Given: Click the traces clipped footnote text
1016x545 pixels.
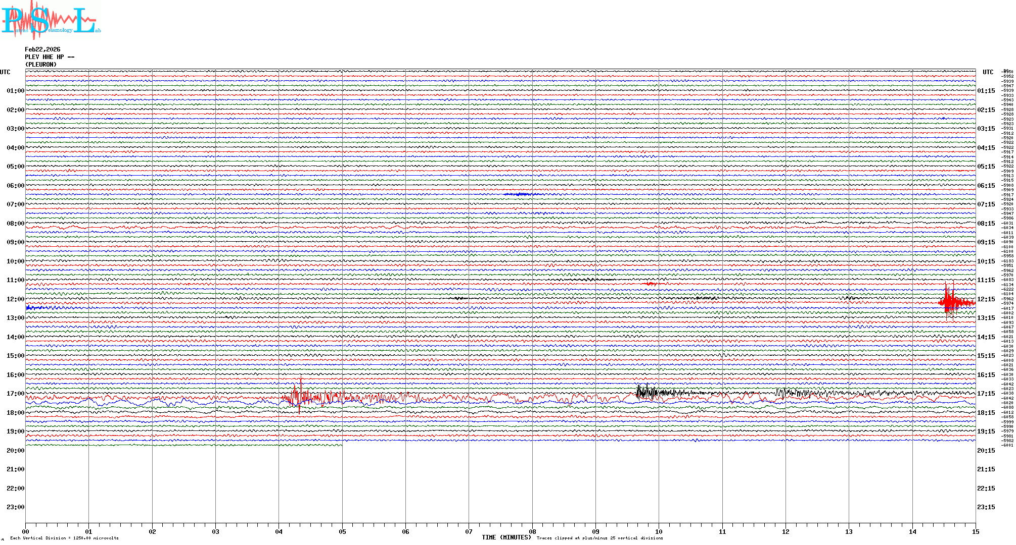Looking at the screenshot, I should [x=599, y=538].
